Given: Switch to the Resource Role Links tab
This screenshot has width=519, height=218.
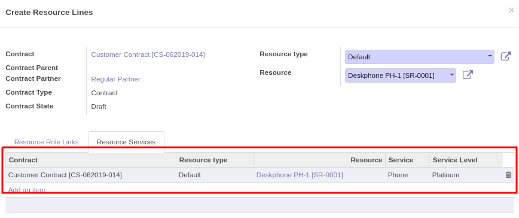Looking at the screenshot, I should click(x=47, y=142).
